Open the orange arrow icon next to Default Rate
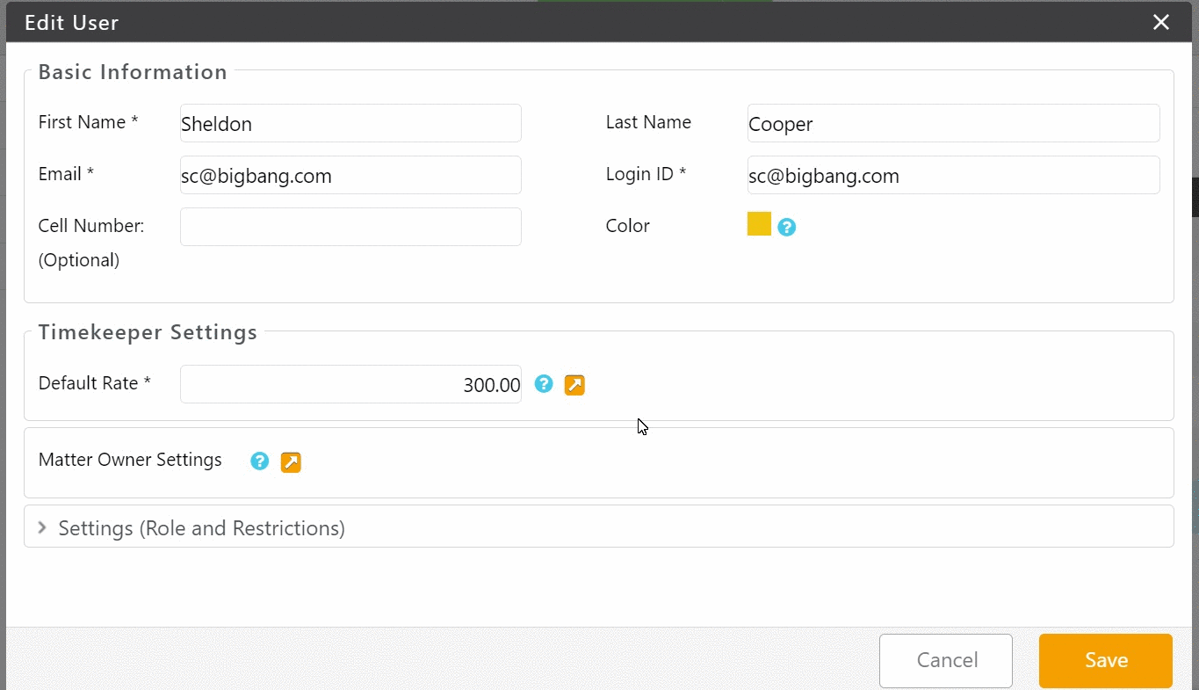 click(x=574, y=385)
